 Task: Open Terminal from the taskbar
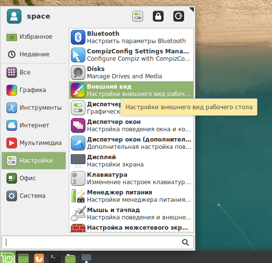tap(55, 258)
